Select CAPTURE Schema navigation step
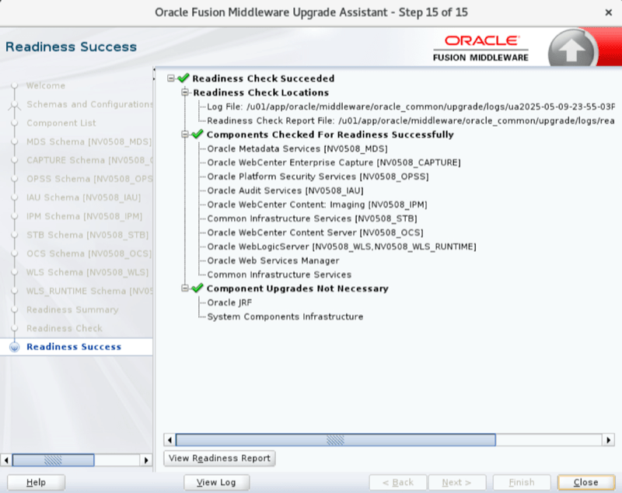The image size is (622, 493). (89, 160)
